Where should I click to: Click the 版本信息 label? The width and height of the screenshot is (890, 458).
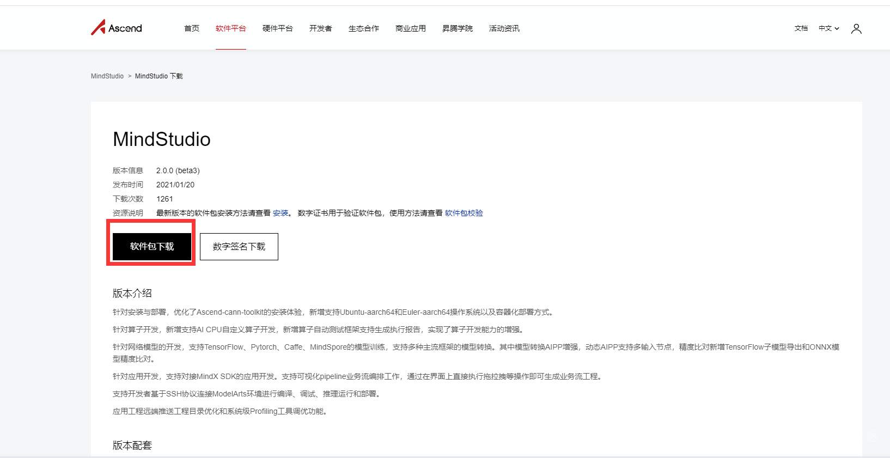tap(128, 170)
